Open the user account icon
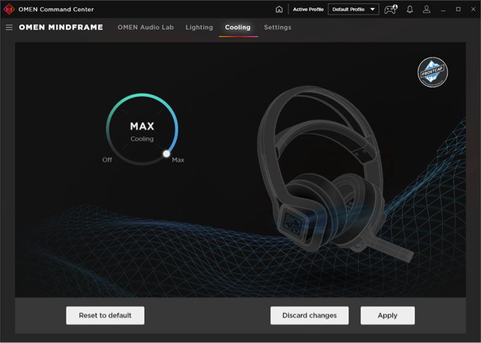Screen dimensions: 481x343 (x=426, y=10)
